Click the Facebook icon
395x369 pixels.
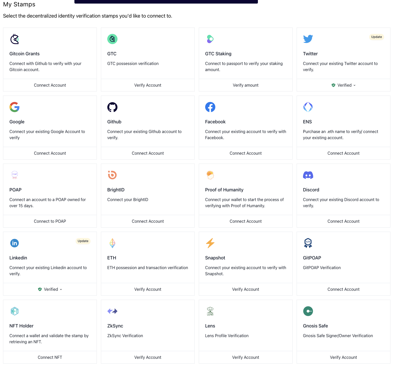tap(210, 107)
